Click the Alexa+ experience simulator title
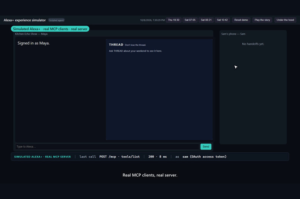 pos(25,20)
